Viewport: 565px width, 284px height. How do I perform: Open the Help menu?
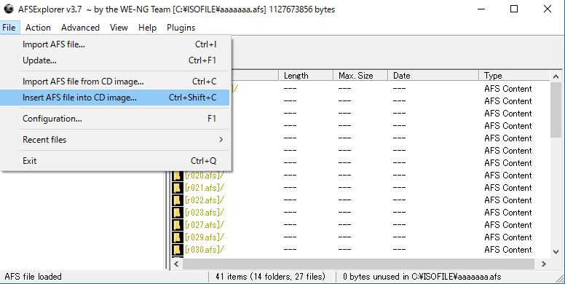147,28
